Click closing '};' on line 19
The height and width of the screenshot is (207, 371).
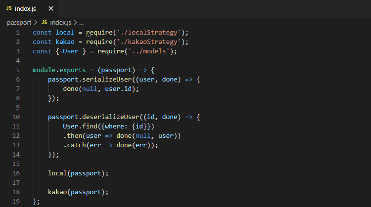click(36, 202)
